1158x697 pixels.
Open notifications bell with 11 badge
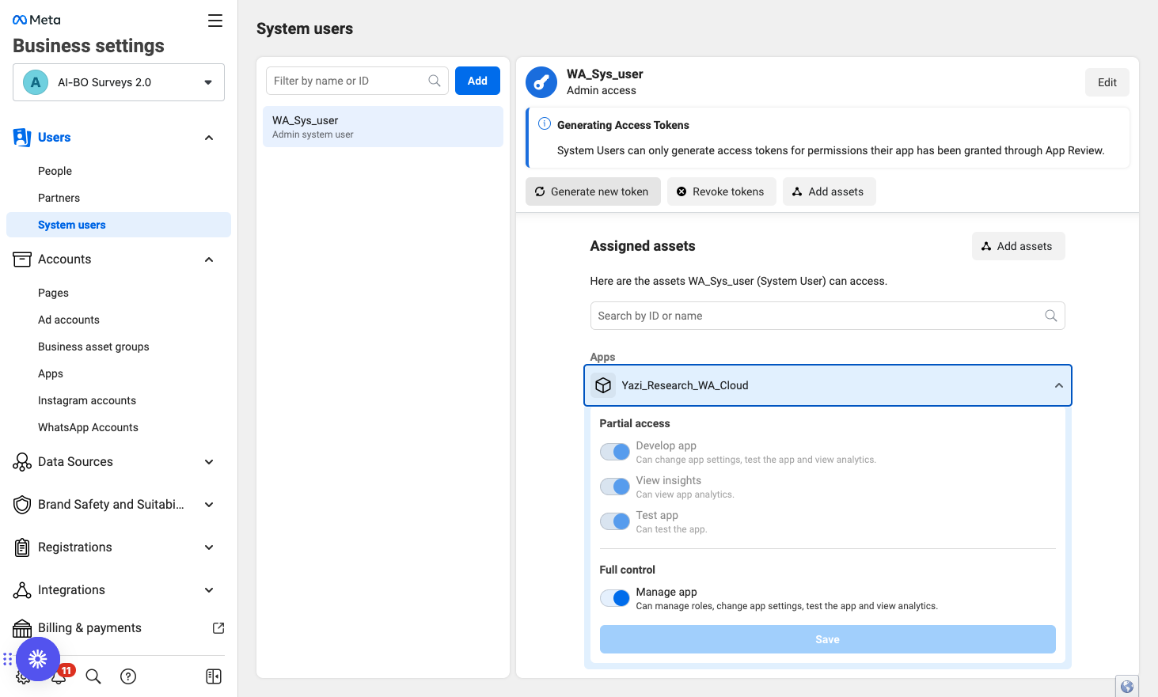[60, 676]
